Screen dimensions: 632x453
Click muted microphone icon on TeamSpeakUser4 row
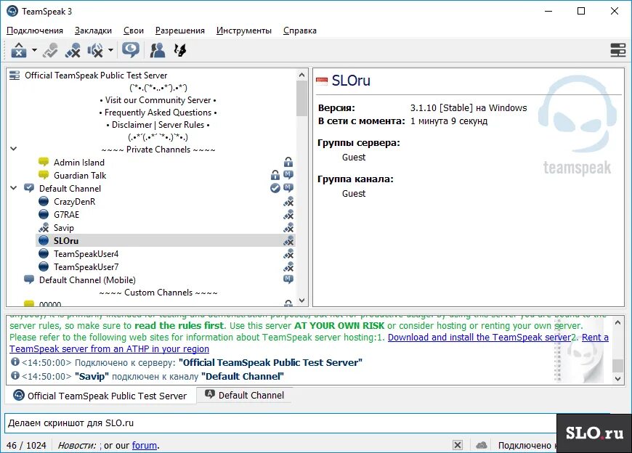coord(288,254)
